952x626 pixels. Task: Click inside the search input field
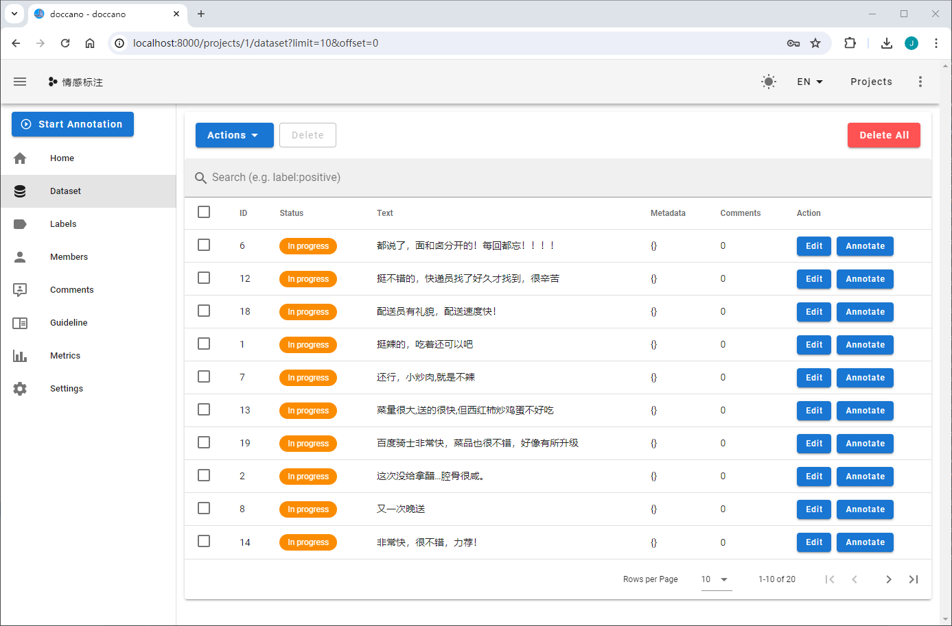coord(412,177)
